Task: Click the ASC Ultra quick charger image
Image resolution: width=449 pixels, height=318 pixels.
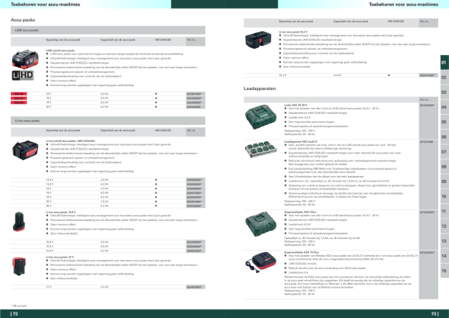Action: click(261, 223)
